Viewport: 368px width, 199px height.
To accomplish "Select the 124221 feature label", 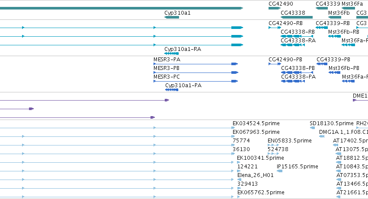I will point(247,167).
